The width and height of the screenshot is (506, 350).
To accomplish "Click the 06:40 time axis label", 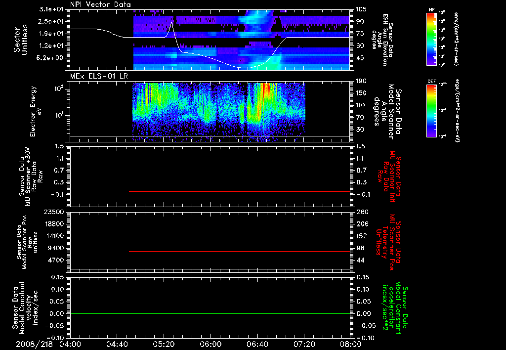I will point(257,344).
